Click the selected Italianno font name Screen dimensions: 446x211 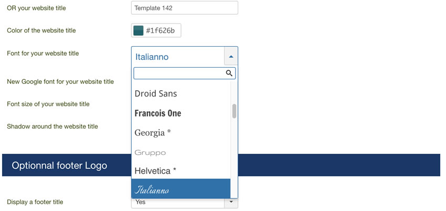[152, 57]
